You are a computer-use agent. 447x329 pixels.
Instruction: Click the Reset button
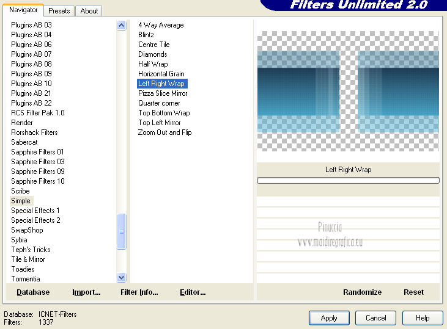point(413,292)
